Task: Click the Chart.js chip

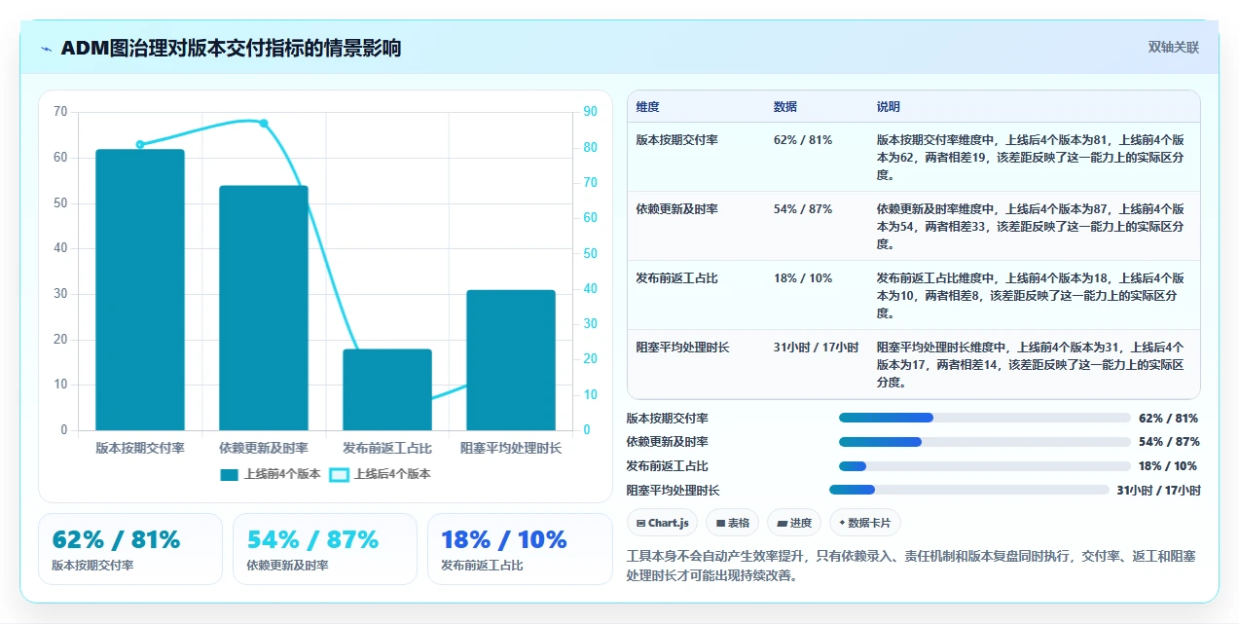Action: point(663,523)
